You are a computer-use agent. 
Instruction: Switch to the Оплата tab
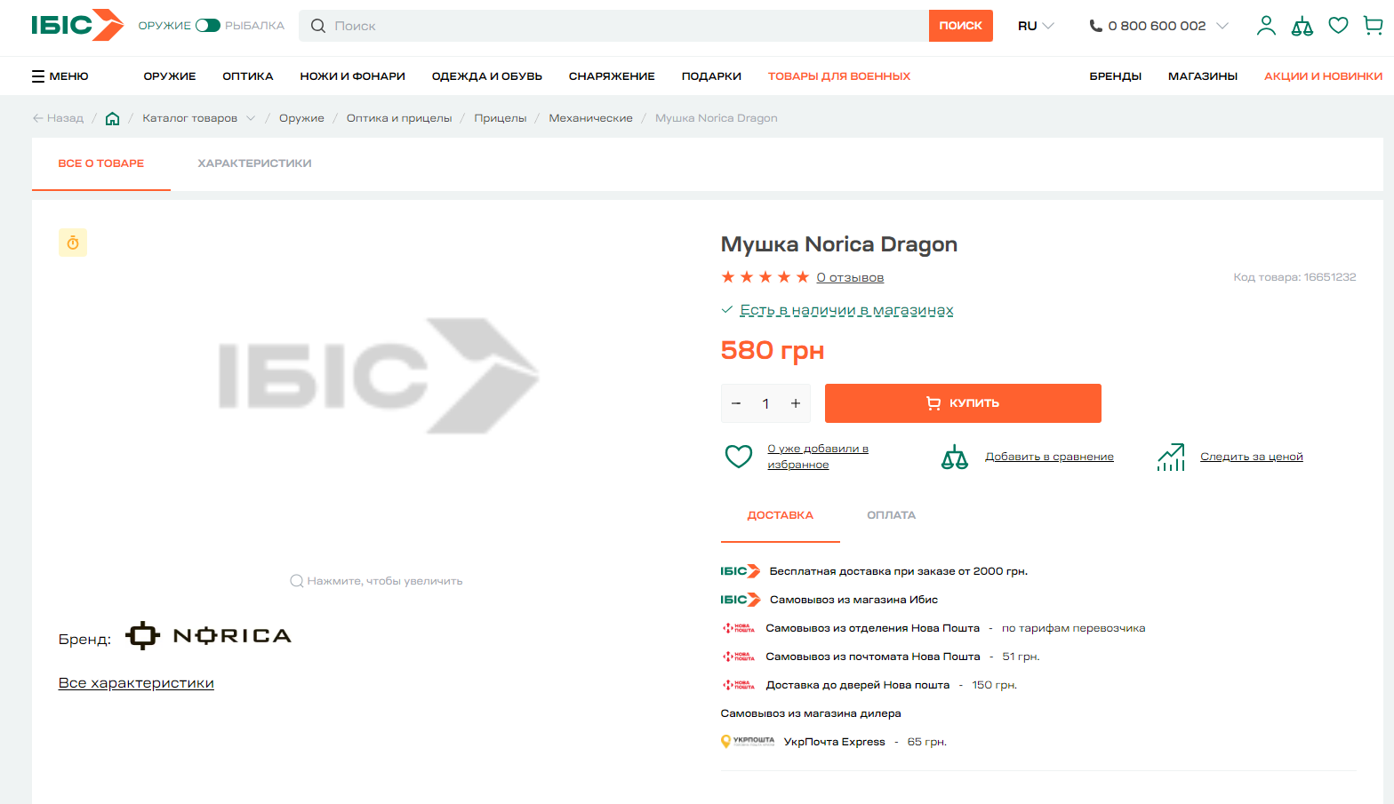(891, 515)
